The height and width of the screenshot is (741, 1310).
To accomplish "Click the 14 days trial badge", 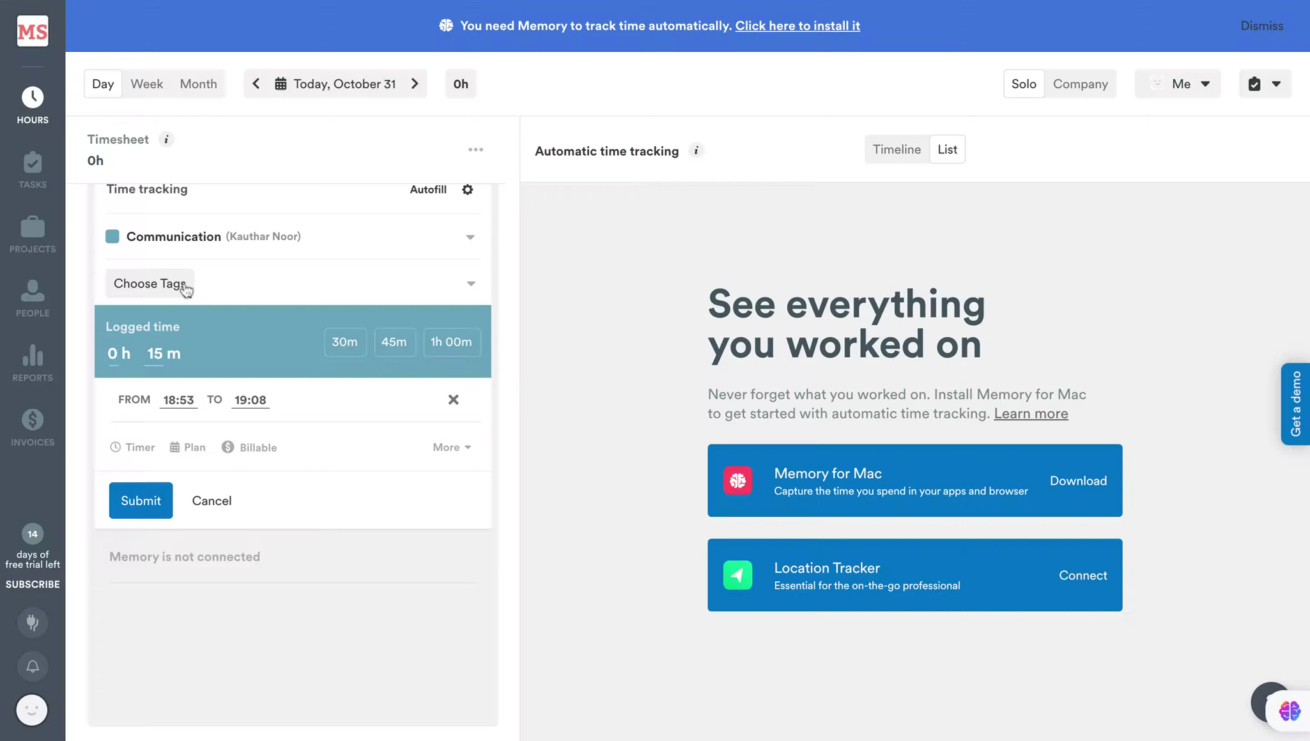I will [33, 534].
